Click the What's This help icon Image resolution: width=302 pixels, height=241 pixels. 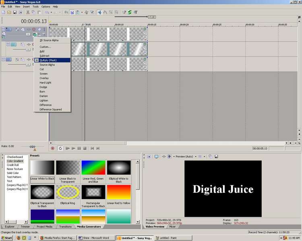point(124,12)
